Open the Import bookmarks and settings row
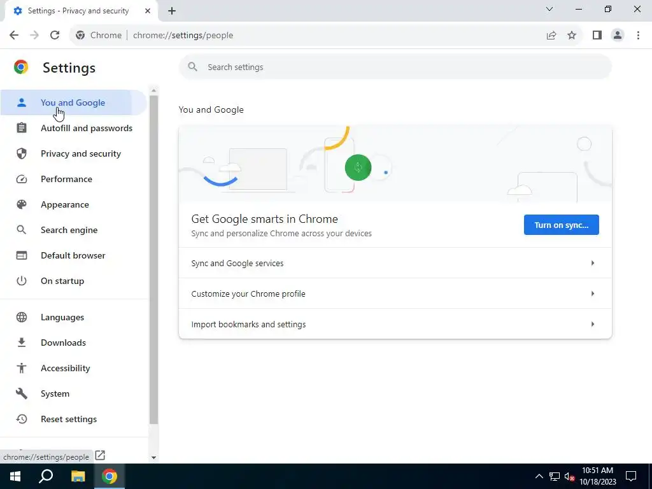The image size is (652, 489). point(395,324)
